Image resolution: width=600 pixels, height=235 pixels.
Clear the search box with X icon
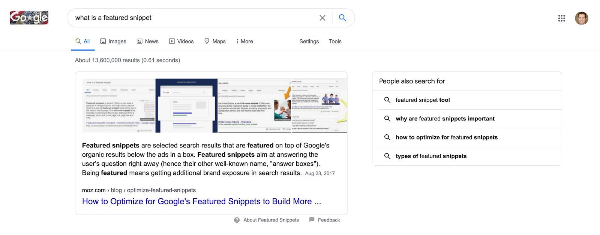(x=322, y=18)
